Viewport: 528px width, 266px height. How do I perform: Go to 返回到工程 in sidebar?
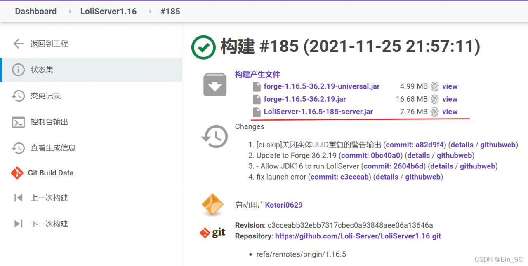(49, 44)
